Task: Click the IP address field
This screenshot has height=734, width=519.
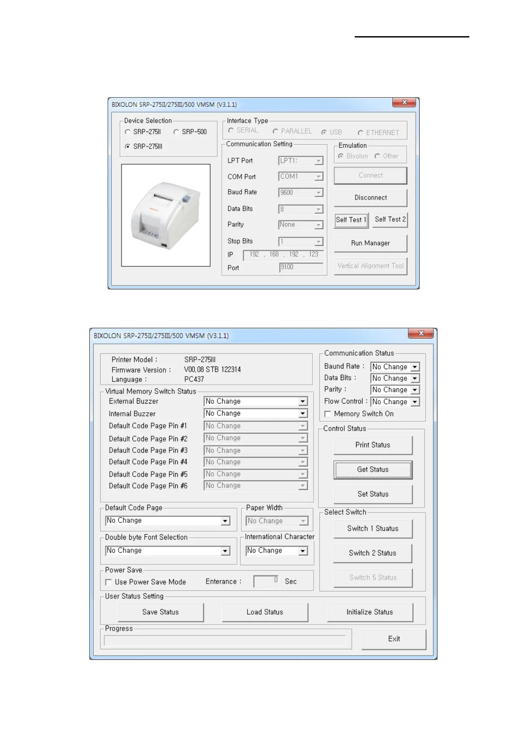Action: tap(283, 255)
